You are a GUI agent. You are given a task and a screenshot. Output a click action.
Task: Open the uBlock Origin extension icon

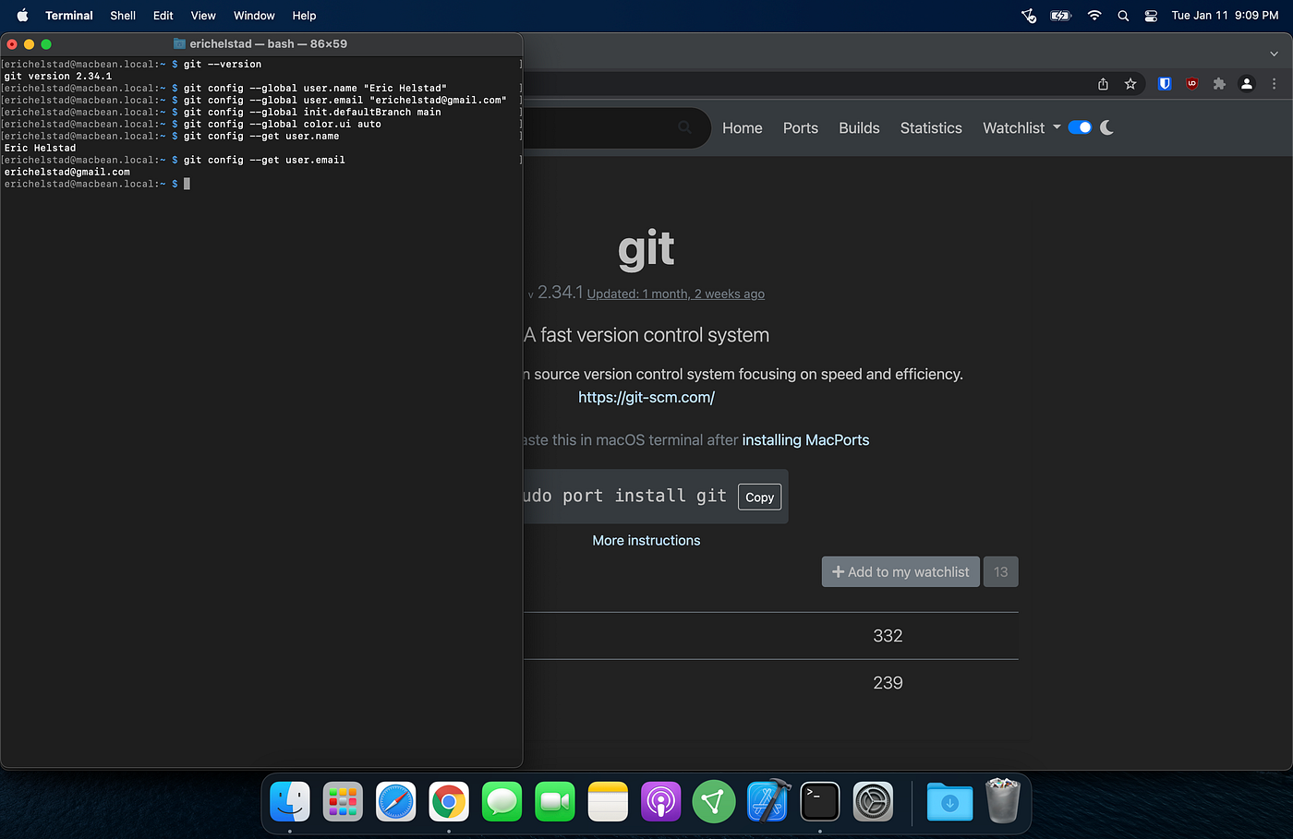pos(1192,84)
